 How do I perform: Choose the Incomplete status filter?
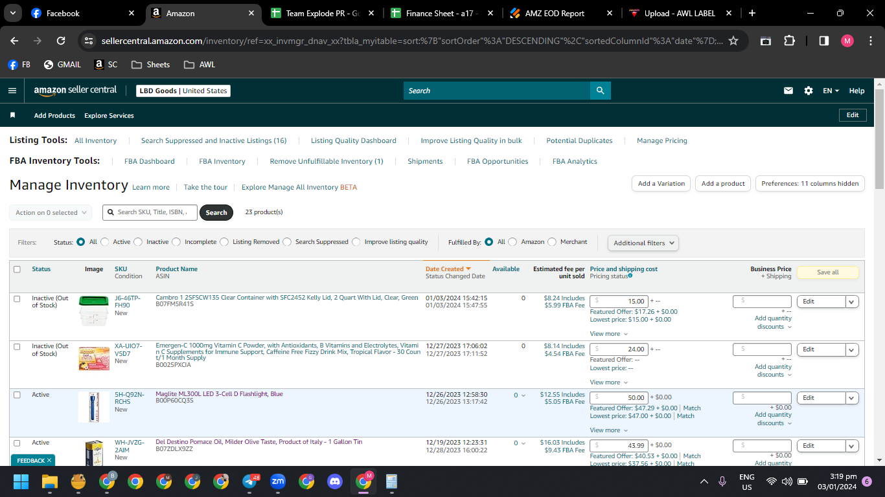click(176, 242)
